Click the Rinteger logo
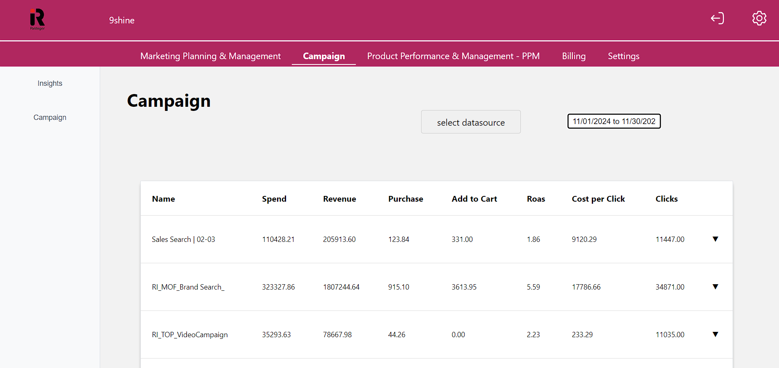This screenshot has width=779, height=368. point(37,19)
